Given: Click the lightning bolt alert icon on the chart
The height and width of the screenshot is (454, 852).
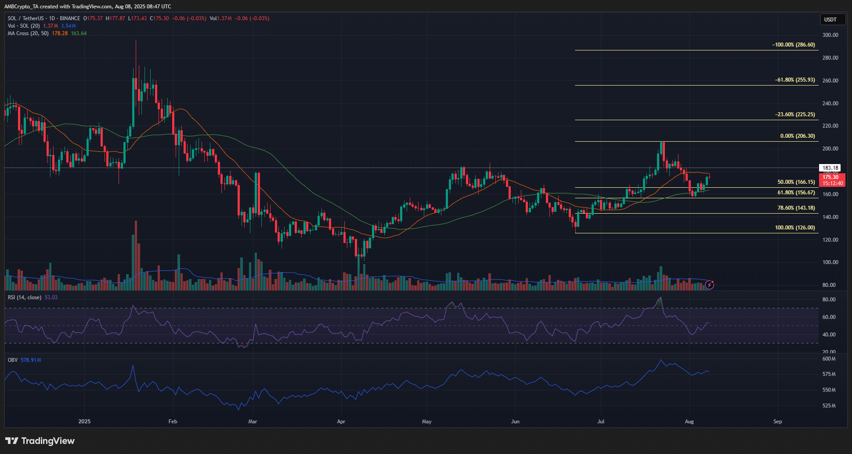Looking at the screenshot, I should (x=710, y=286).
